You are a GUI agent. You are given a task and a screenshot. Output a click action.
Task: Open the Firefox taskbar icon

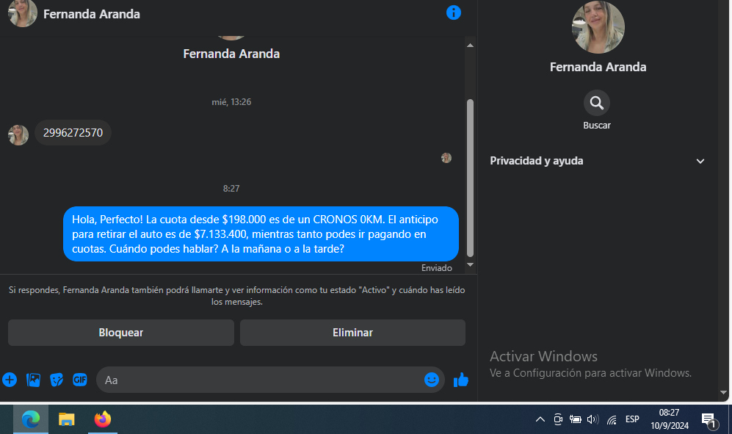(103, 419)
